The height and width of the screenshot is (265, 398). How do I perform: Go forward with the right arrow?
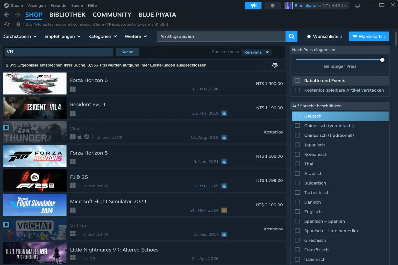(18, 15)
